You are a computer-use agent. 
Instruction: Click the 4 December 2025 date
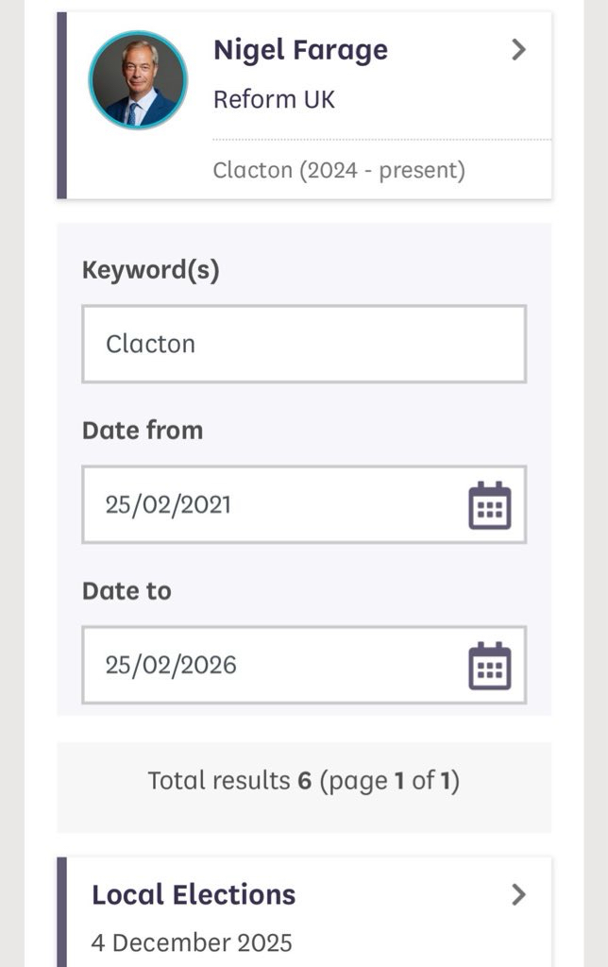192,942
